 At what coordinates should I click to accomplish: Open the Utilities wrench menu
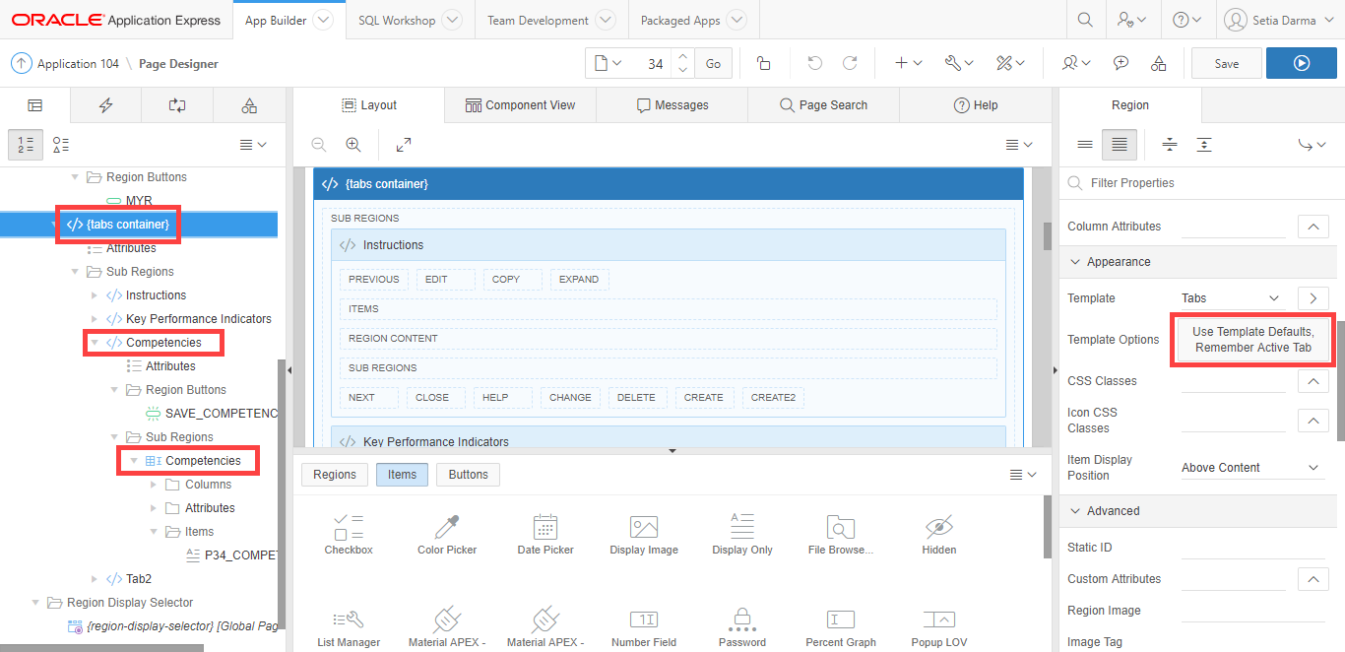click(x=958, y=63)
